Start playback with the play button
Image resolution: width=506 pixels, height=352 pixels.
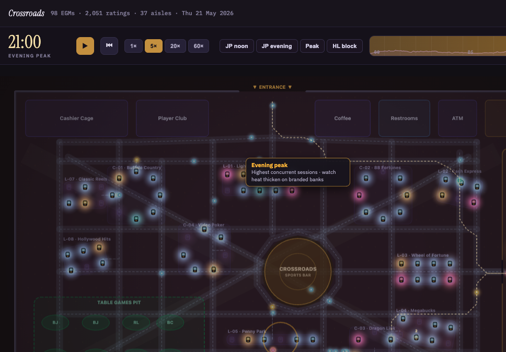click(85, 46)
